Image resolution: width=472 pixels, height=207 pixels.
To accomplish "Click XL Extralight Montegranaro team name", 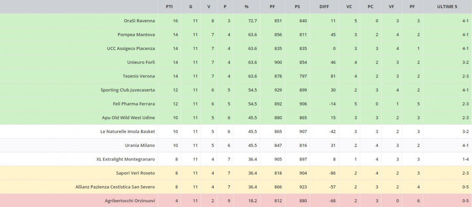I will coord(125,159).
